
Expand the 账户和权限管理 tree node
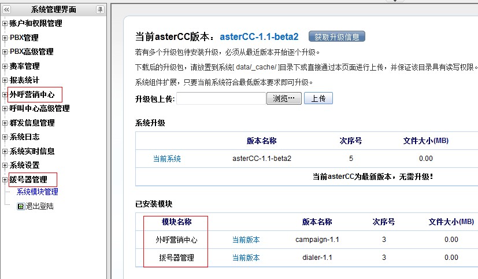(5, 24)
